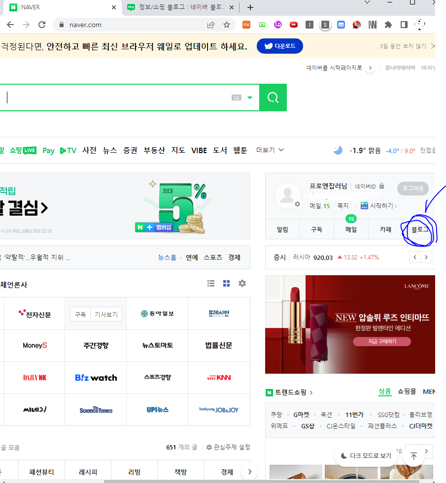Bookmark this page with the star icon

coord(227,25)
